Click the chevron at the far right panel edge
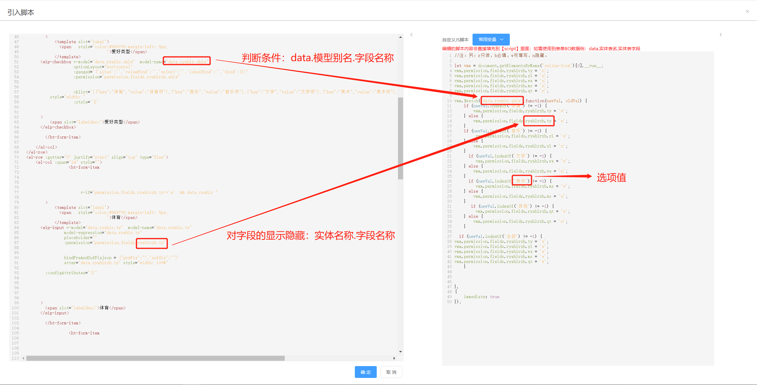 click(721, 35)
